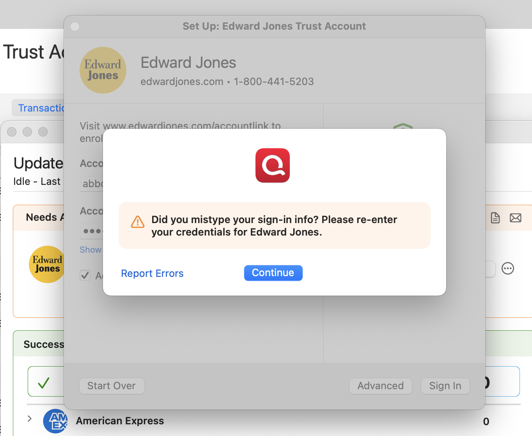Click the green checkmark in the Success section
The height and width of the screenshot is (436, 532).
[x=44, y=383]
